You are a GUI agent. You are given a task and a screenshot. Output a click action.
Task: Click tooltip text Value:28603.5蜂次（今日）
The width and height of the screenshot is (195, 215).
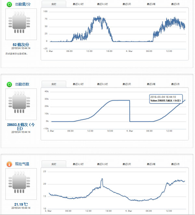[166, 100]
